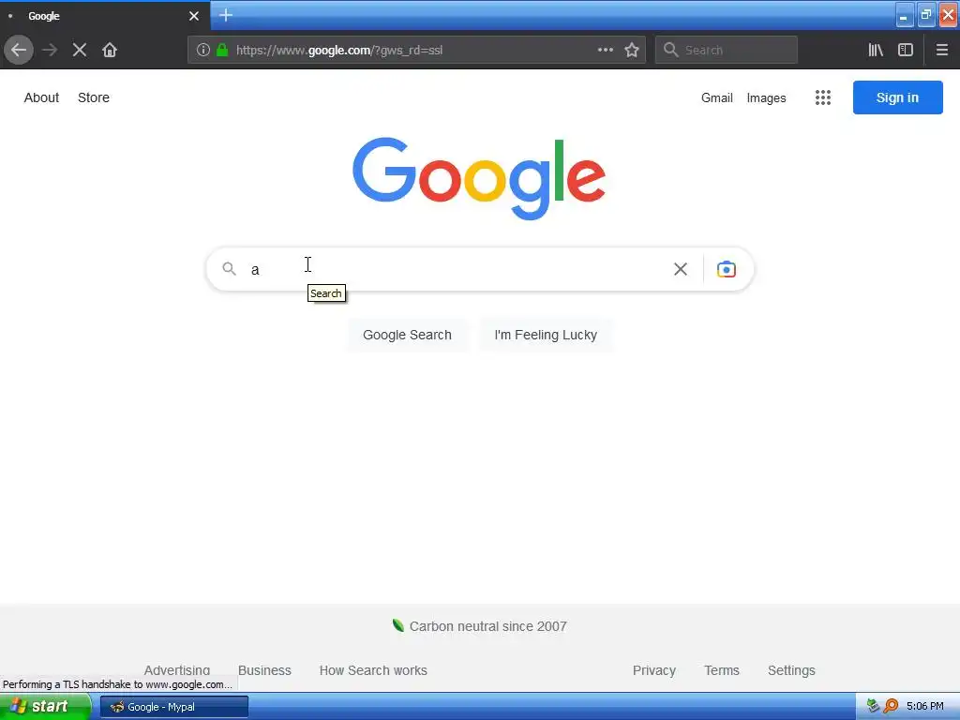Open the Google apps grid
This screenshot has height=720, width=960.
click(823, 97)
